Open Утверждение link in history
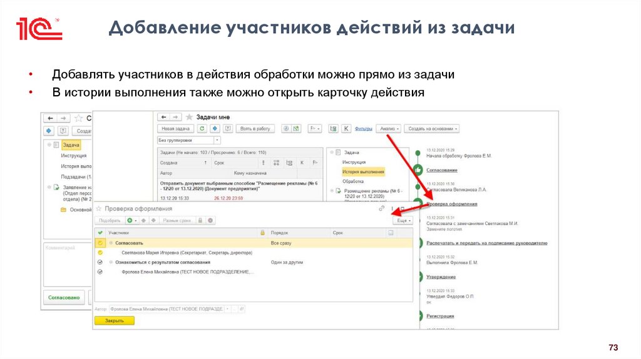Screen dimensions: 641x359 coord(441,277)
